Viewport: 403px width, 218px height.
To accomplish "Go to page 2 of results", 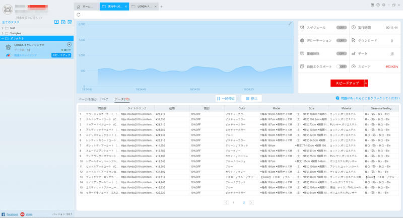I will coord(244,202).
